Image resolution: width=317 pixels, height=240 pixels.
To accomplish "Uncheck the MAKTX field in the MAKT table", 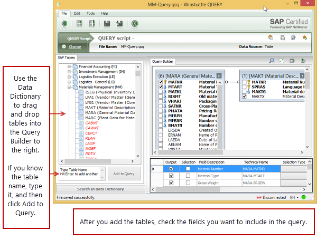I will 244,97.
